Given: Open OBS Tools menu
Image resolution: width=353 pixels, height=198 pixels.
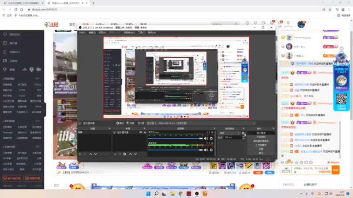Looking at the screenshot, I should (x=142, y=33).
